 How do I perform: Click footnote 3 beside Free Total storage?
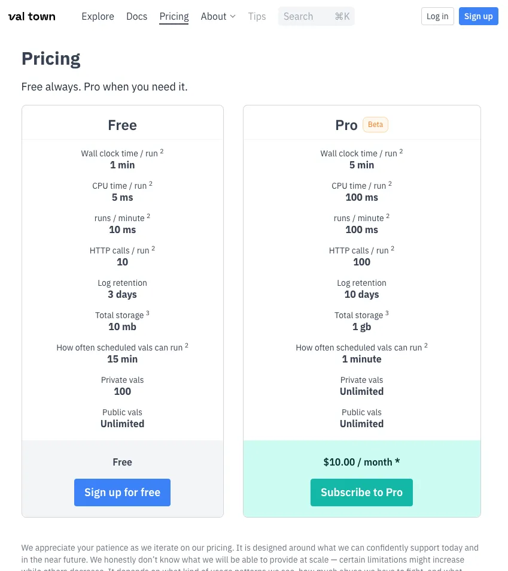[x=148, y=313]
